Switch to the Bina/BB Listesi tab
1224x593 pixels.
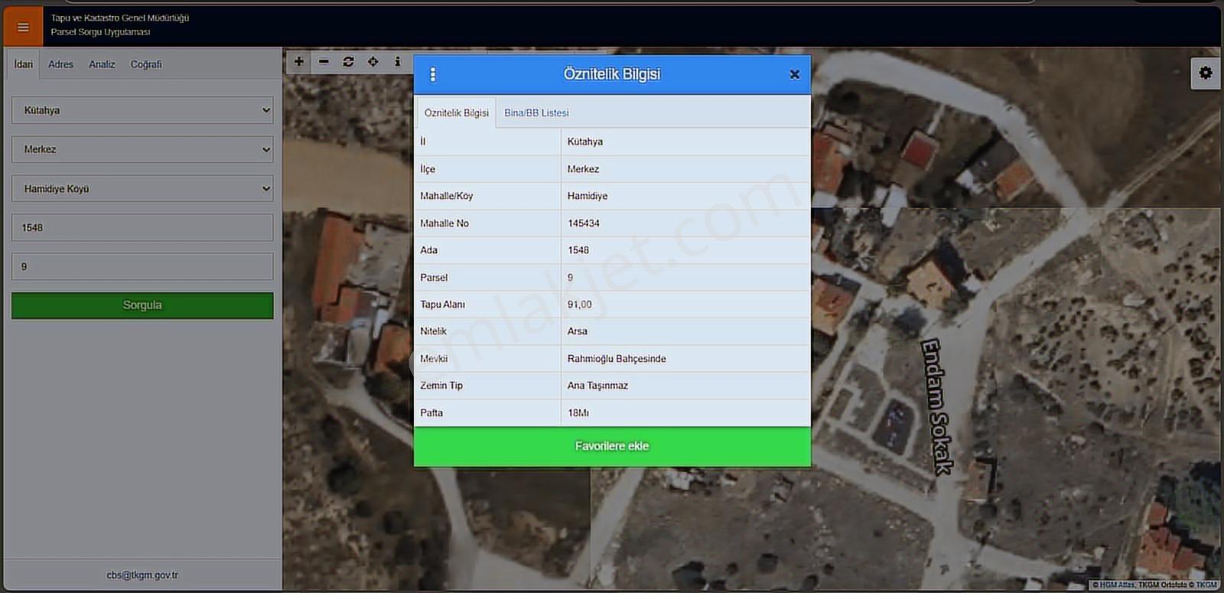click(536, 112)
